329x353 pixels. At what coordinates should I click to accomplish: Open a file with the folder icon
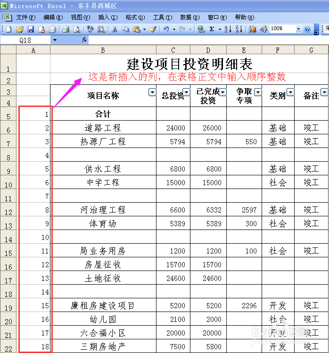pyautogui.click(x=20, y=29)
